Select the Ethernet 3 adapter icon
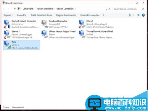Screen dimensions: 148x111 click(7, 34)
